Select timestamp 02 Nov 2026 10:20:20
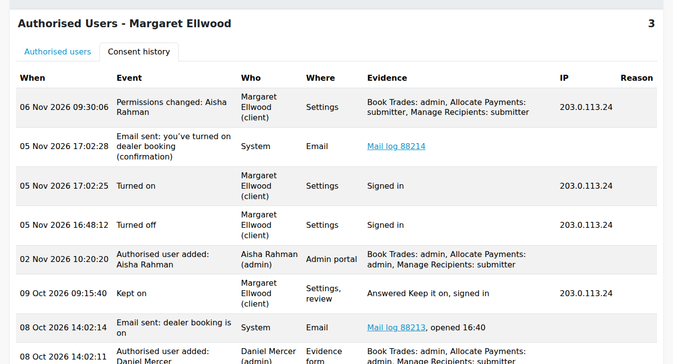 (64, 260)
